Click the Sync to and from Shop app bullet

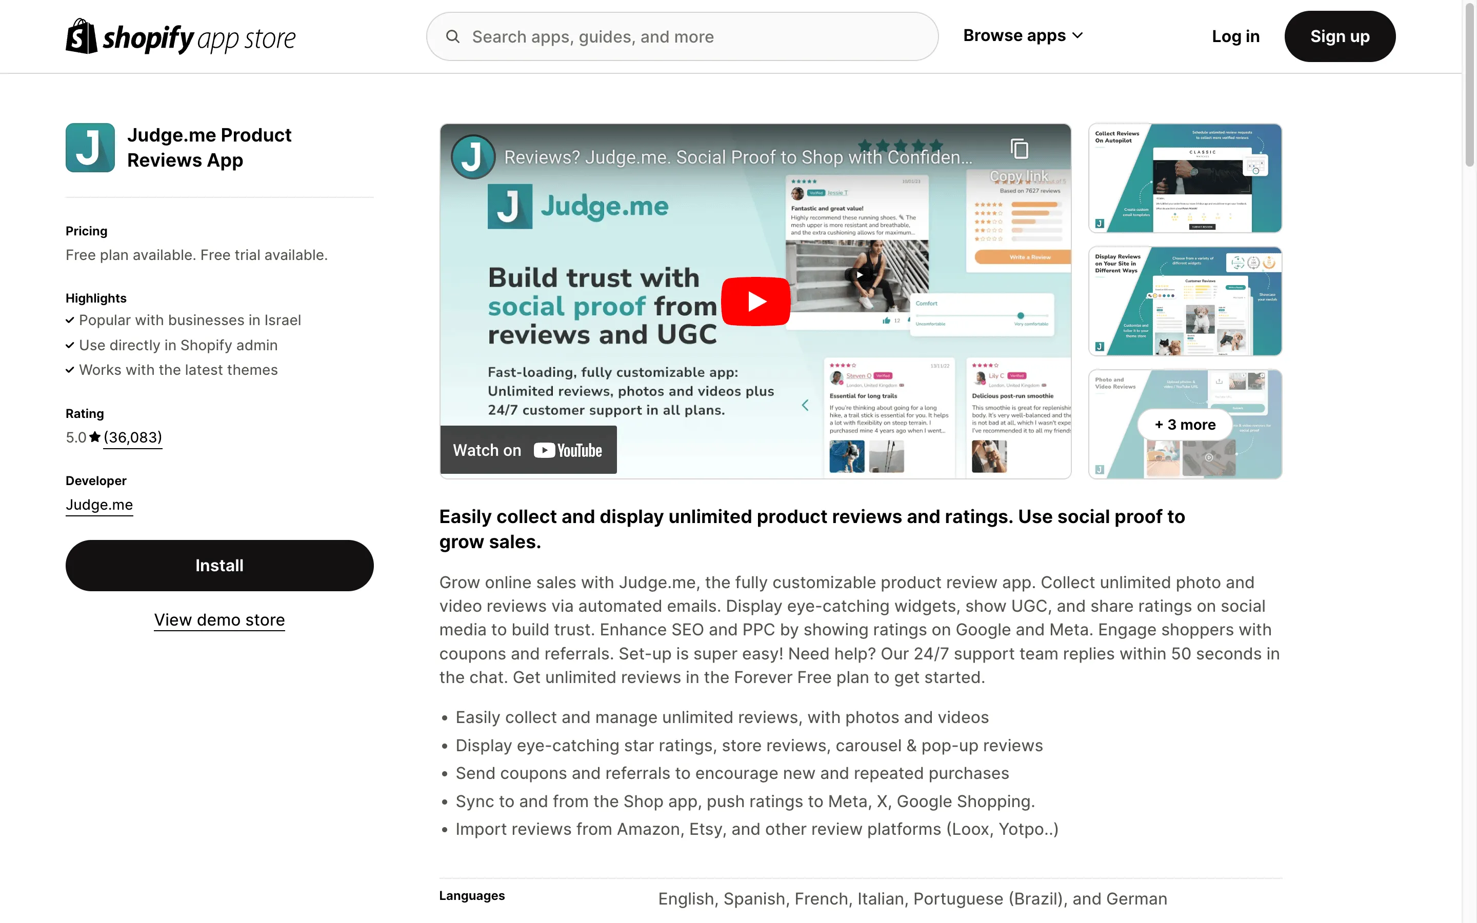tap(745, 801)
